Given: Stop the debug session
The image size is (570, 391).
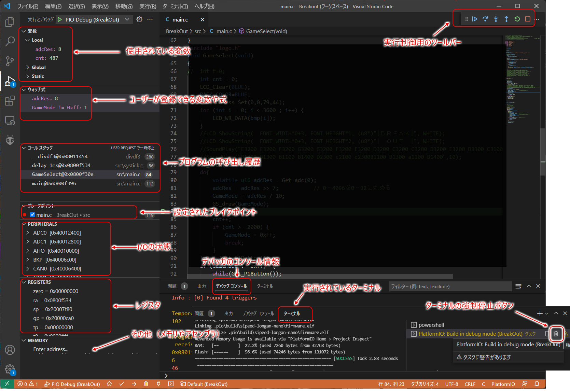Looking at the screenshot, I should pyautogui.click(x=528, y=19).
